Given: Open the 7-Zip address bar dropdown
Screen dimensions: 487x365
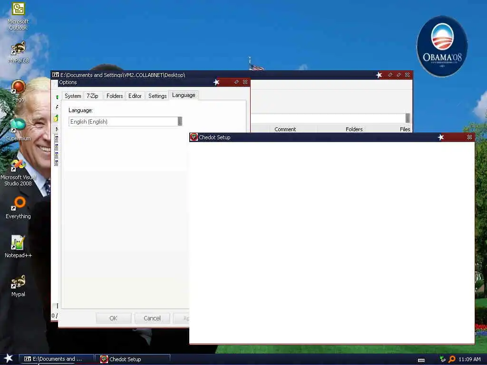Looking at the screenshot, I should [408, 118].
